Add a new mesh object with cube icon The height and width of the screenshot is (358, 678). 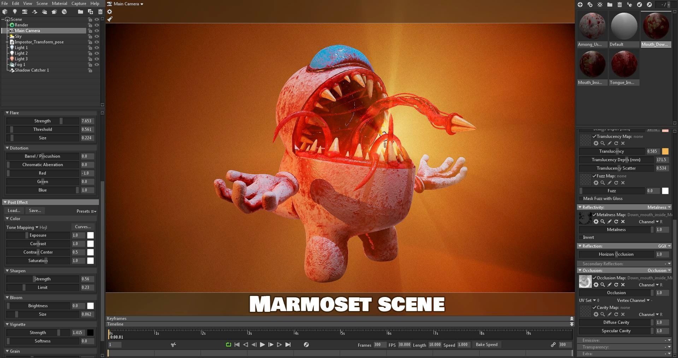click(x=5, y=12)
